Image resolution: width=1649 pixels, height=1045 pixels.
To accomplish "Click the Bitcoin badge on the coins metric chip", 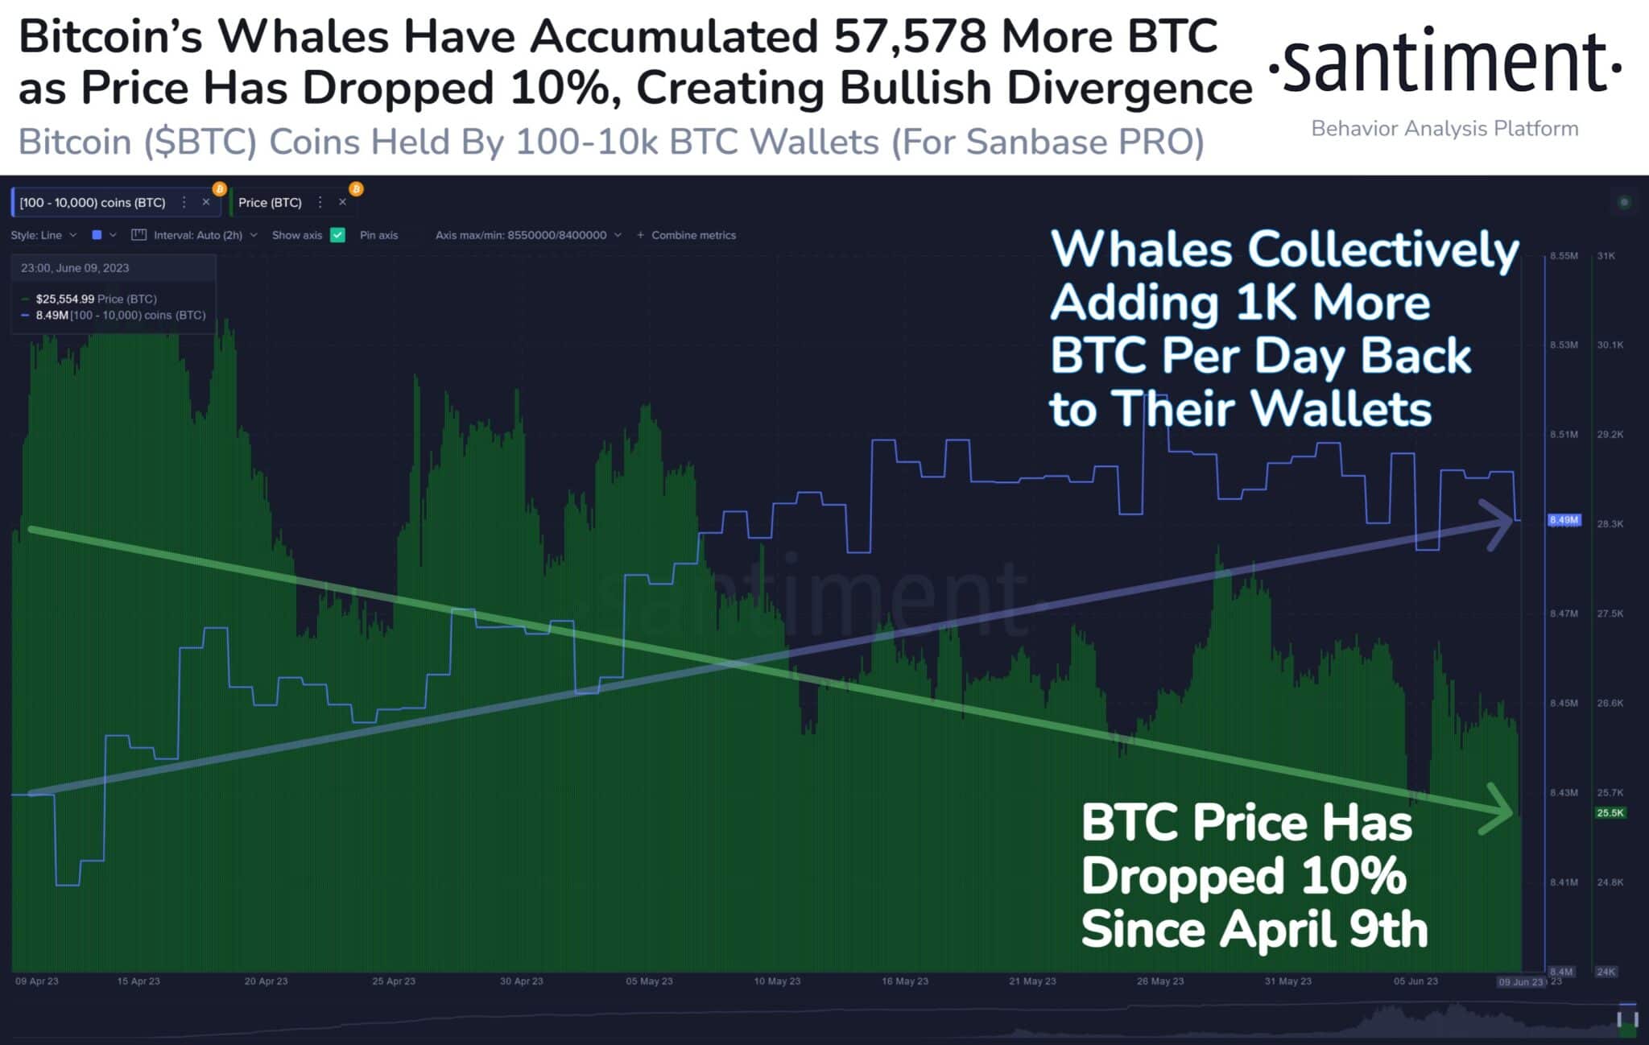I will click(x=219, y=189).
